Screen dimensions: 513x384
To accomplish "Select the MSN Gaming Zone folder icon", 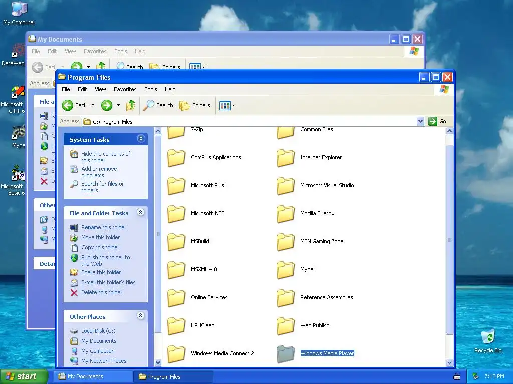I will point(286,242).
